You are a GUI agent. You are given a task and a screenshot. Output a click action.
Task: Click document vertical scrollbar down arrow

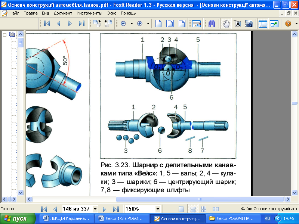pyautogui.click(x=294, y=193)
